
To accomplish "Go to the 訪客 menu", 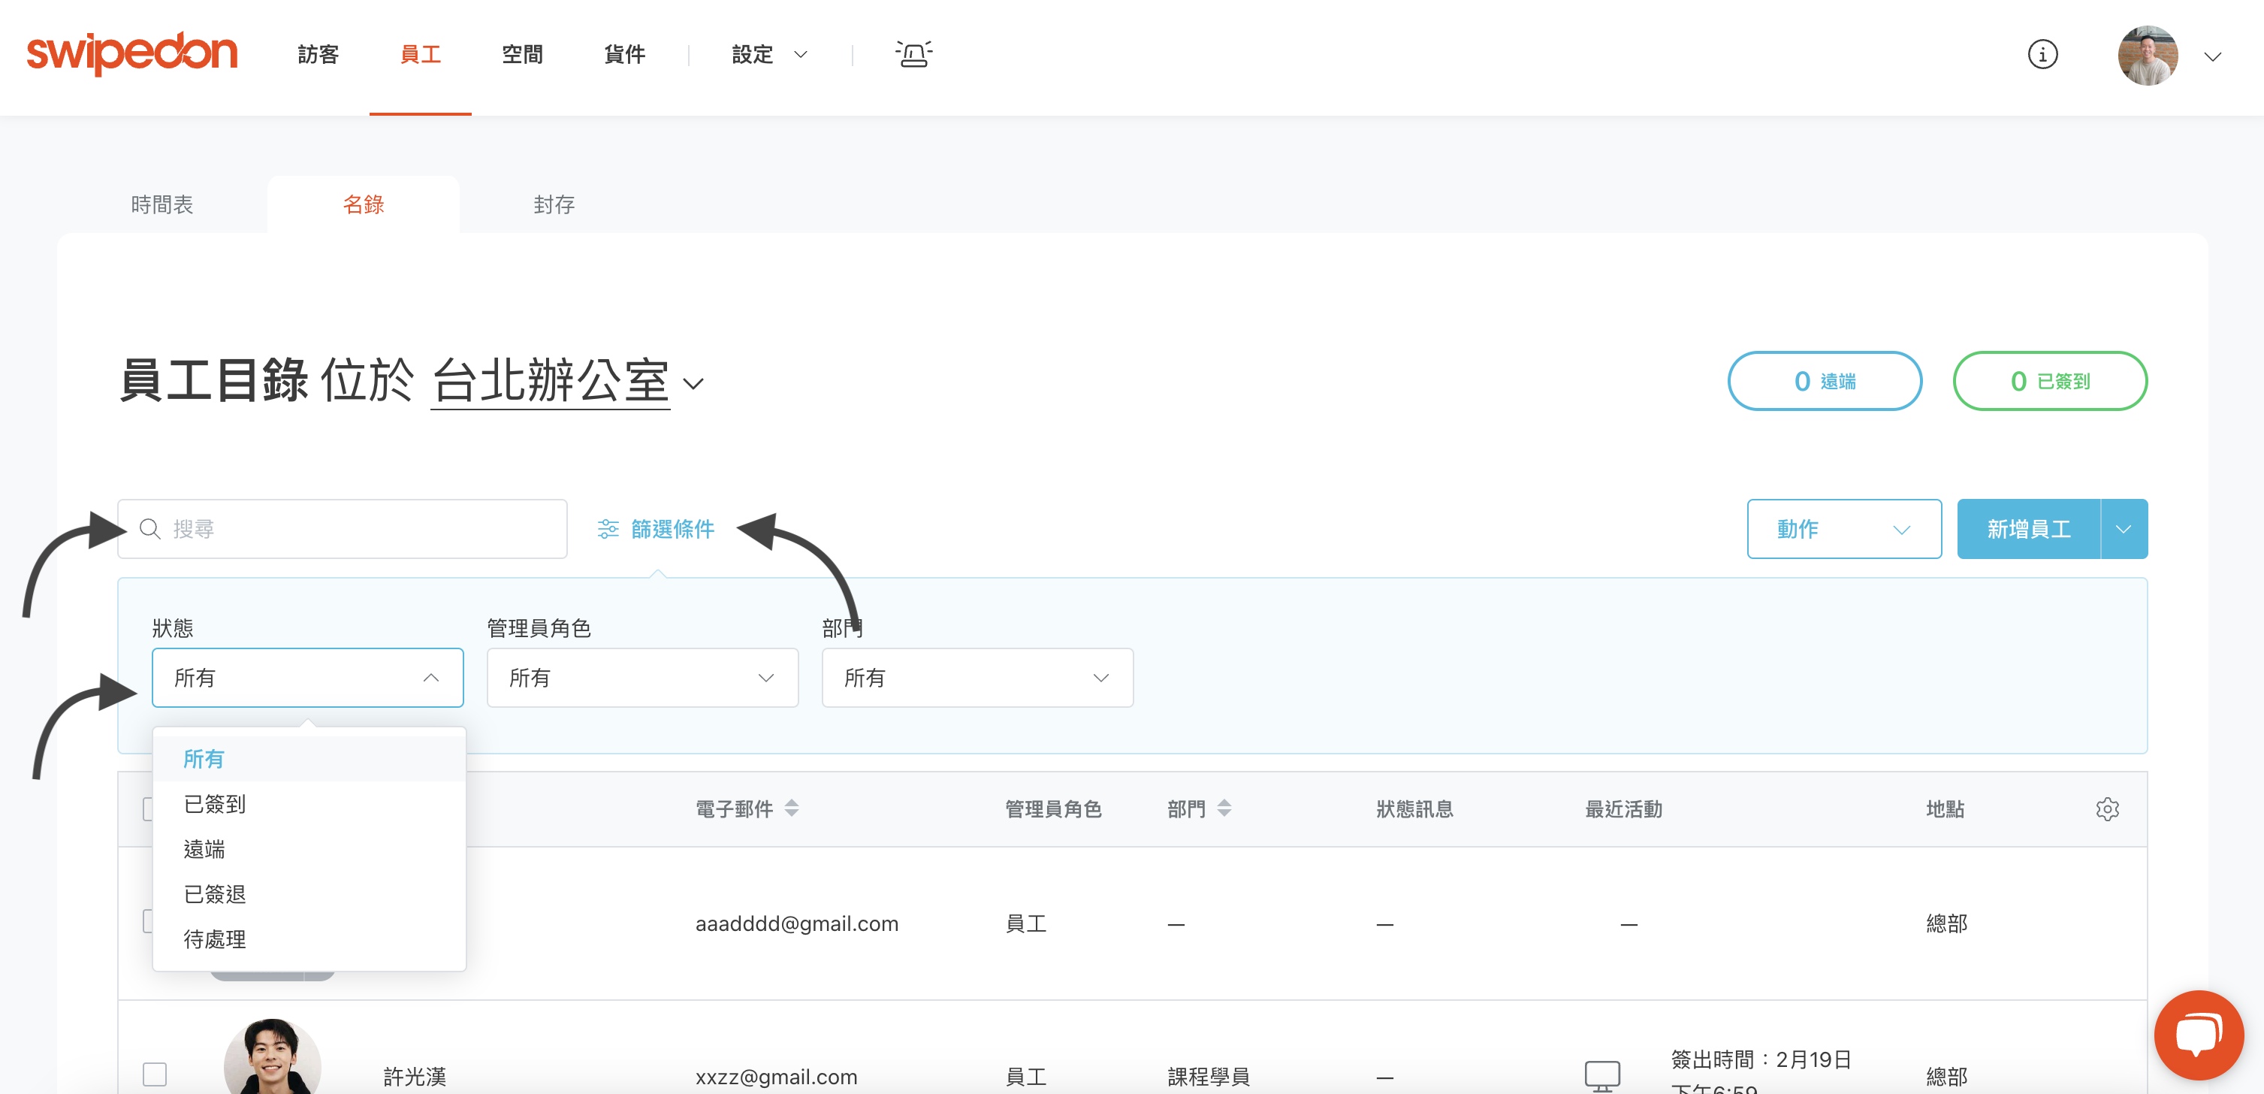I will tap(318, 55).
